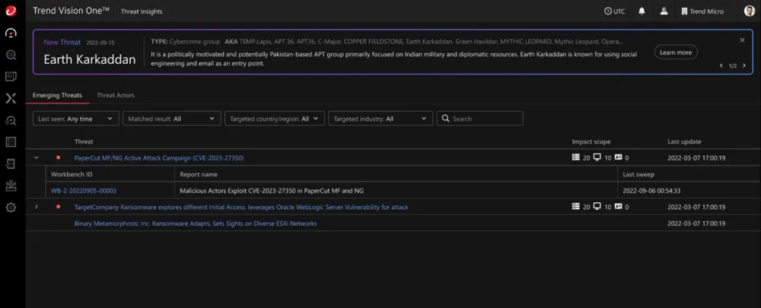Switch to the Threat Actors tab
Image resolution: width=761 pixels, height=308 pixels.
pos(116,96)
